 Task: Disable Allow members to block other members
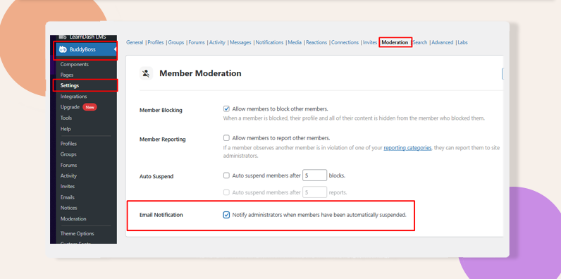226,108
